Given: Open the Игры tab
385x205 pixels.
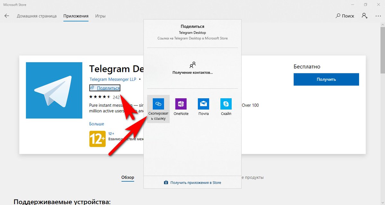Looking at the screenshot, I should (x=100, y=16).
